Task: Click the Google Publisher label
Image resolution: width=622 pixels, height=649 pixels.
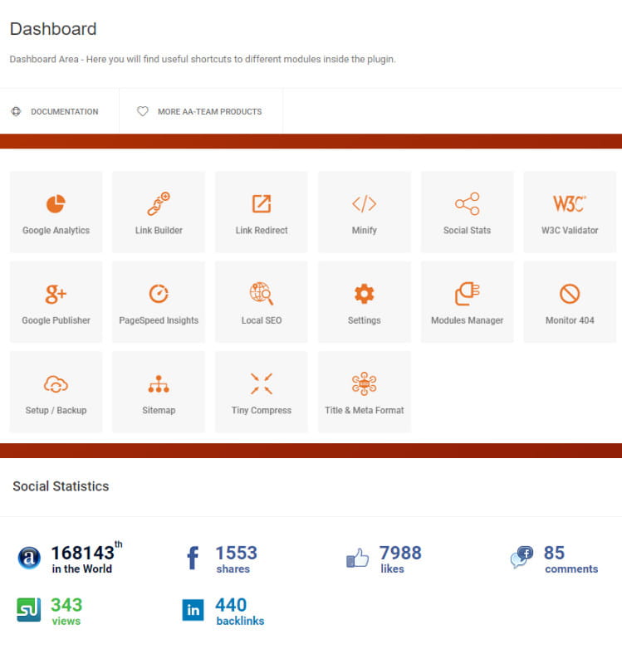Action: pos(56,320)
